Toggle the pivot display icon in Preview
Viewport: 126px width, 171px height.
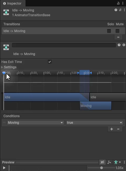pyautogui.click(x=109, y=162)
